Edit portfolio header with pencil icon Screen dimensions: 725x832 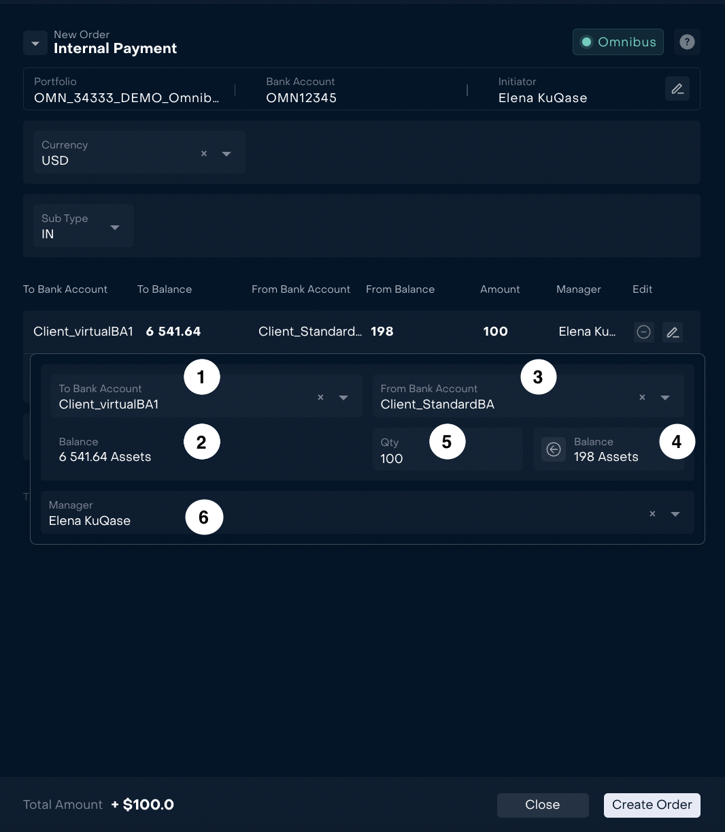[677, 89]
